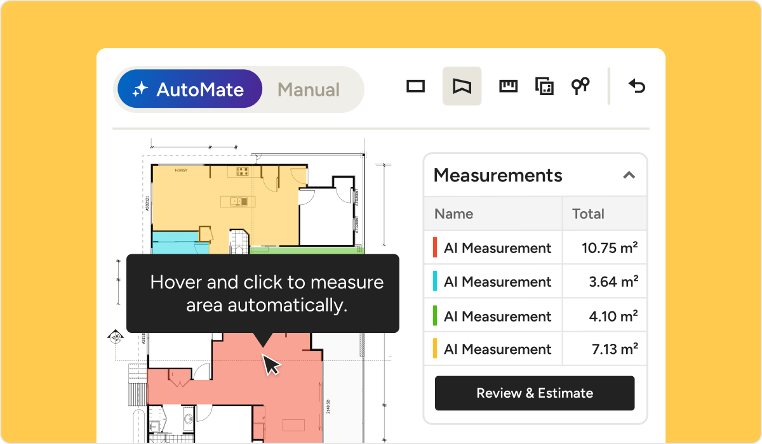
Task: Click the sparkle icon in AutoMate
Action: pos(140,89)
